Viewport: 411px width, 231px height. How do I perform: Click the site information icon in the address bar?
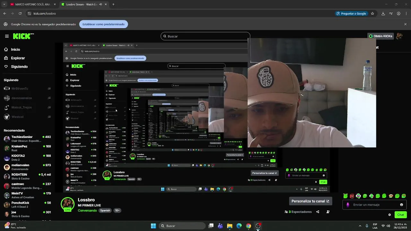coord(29,13)
